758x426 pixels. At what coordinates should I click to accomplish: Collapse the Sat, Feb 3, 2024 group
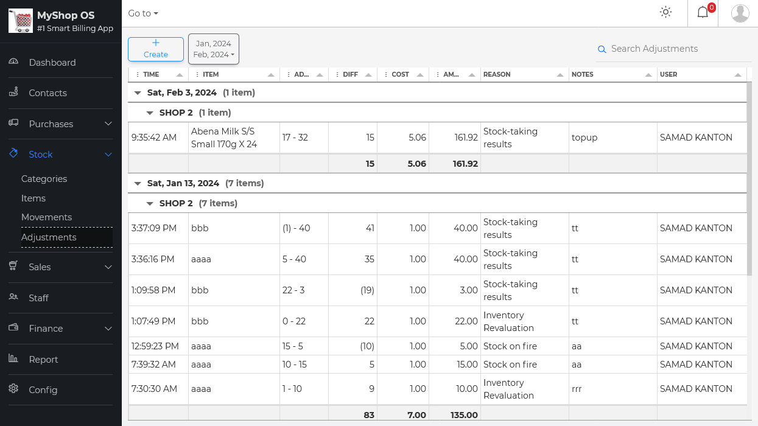pyautogui.click(x=137, y=93)
